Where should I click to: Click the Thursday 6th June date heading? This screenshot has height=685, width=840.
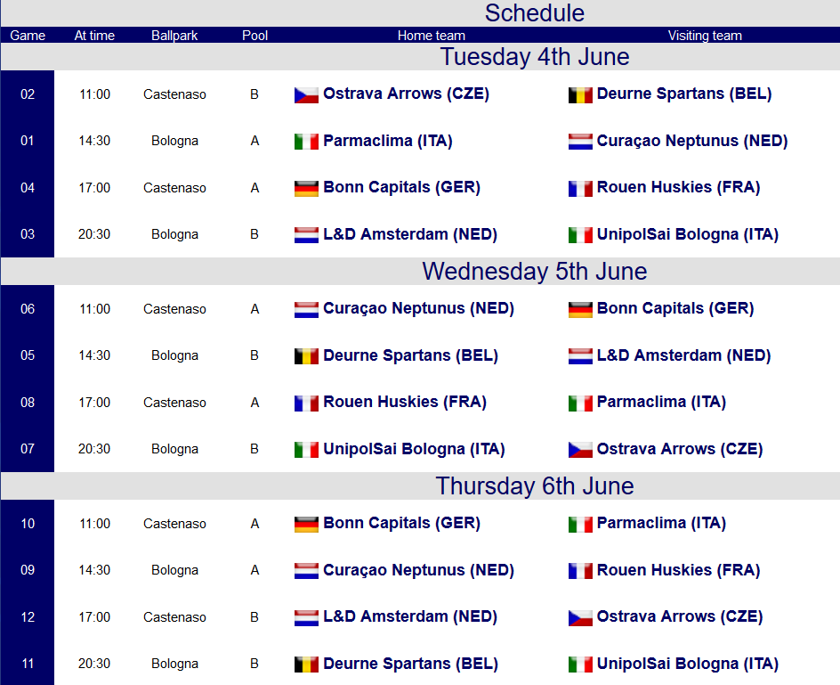point(534,485)
